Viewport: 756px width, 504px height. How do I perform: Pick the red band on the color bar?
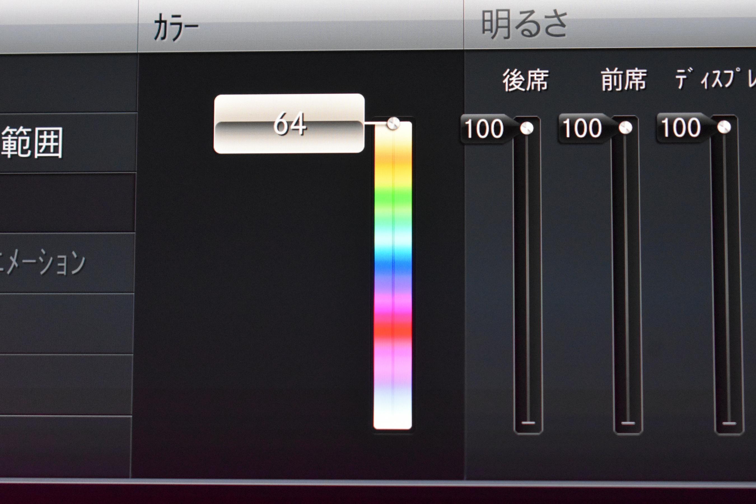pyautogui.click(x=393, y=330)
